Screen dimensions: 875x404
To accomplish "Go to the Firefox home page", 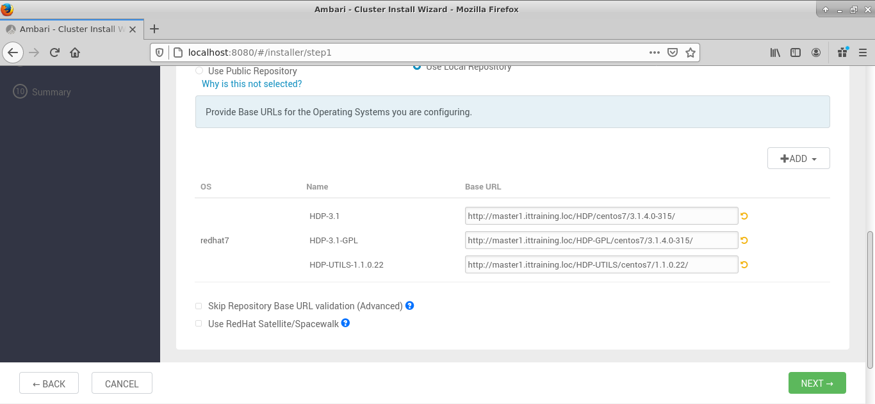I will [x=75, y=53].
